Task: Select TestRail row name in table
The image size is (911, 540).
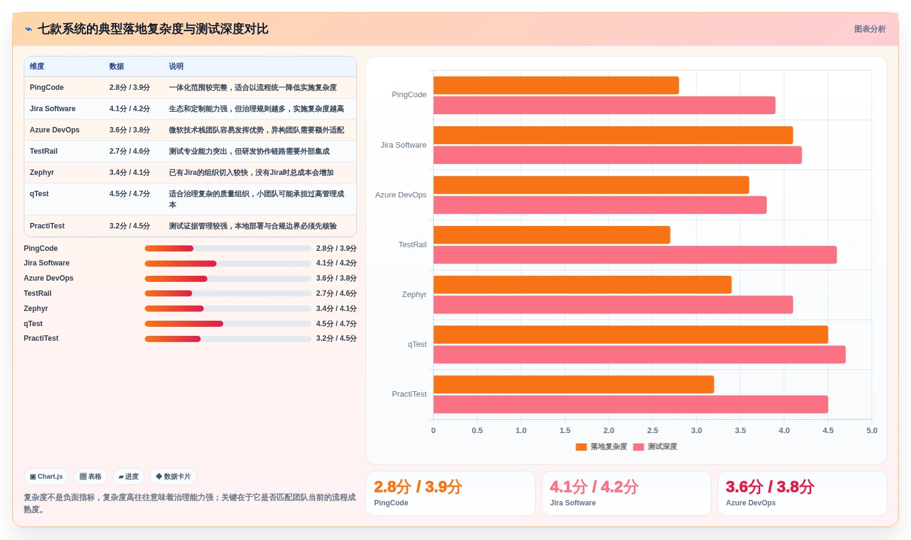Action: coord(44,151)
